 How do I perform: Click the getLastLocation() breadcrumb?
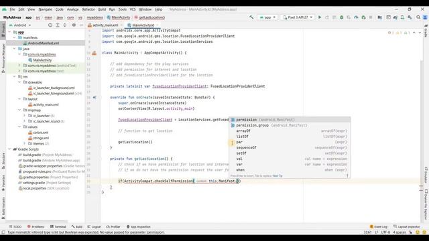(x=150, y=17)
